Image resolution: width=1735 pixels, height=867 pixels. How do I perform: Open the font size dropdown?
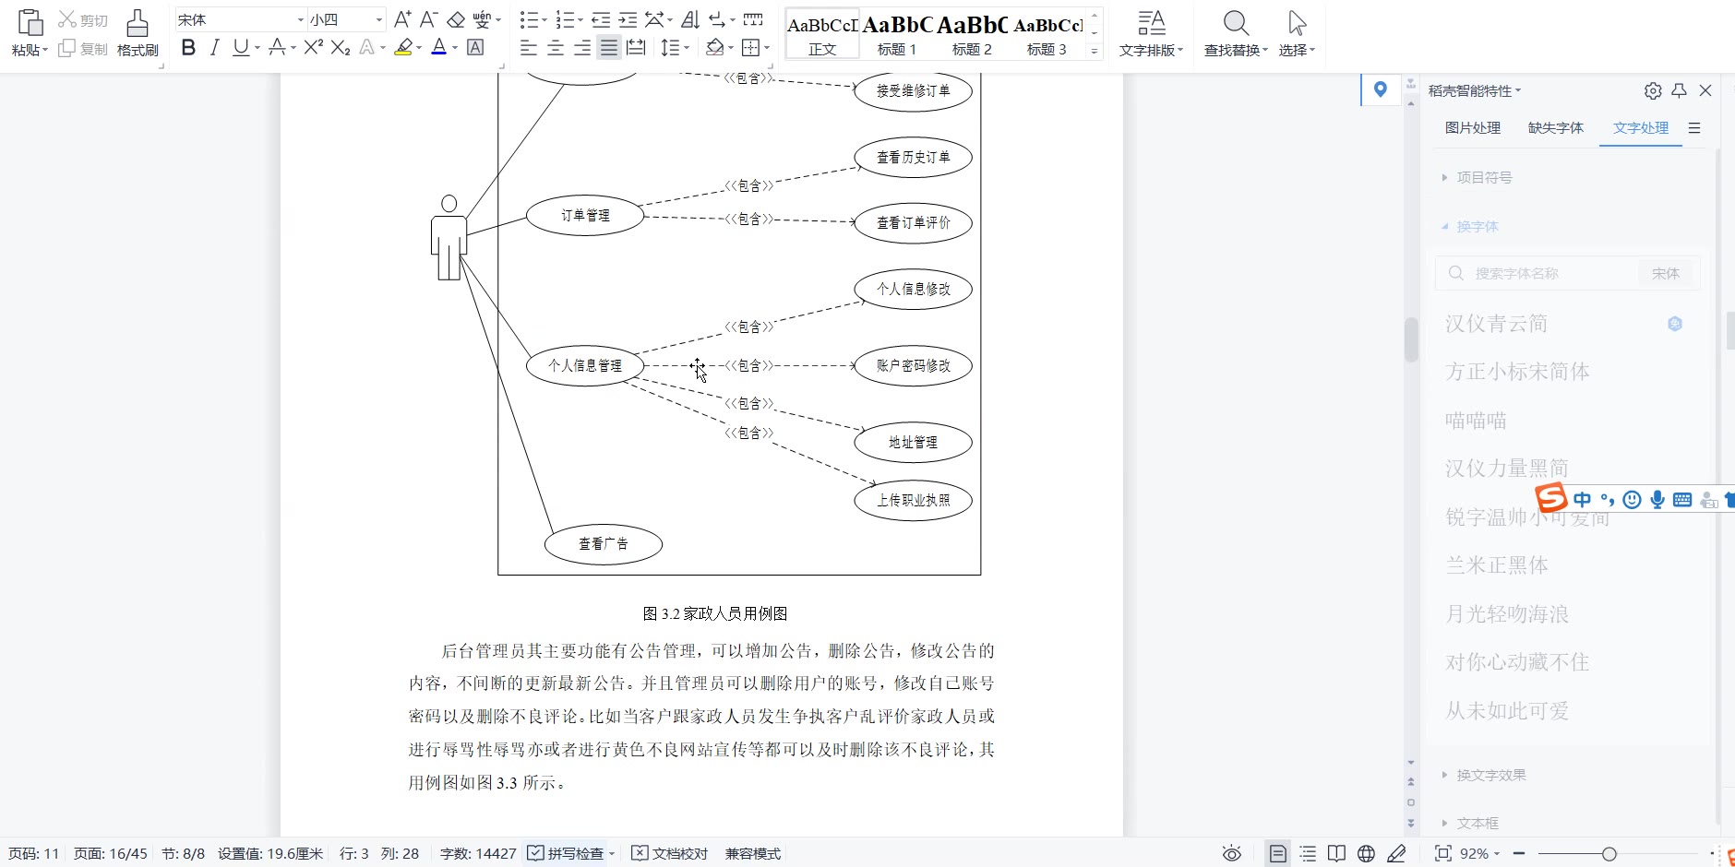click(378, 19)
